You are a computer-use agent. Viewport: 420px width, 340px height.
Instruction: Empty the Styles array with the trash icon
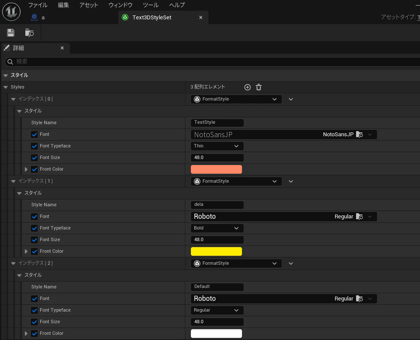pos(259,87)
